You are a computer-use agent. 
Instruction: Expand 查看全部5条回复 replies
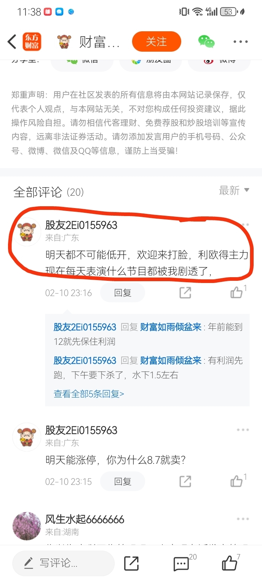[89, 394]
